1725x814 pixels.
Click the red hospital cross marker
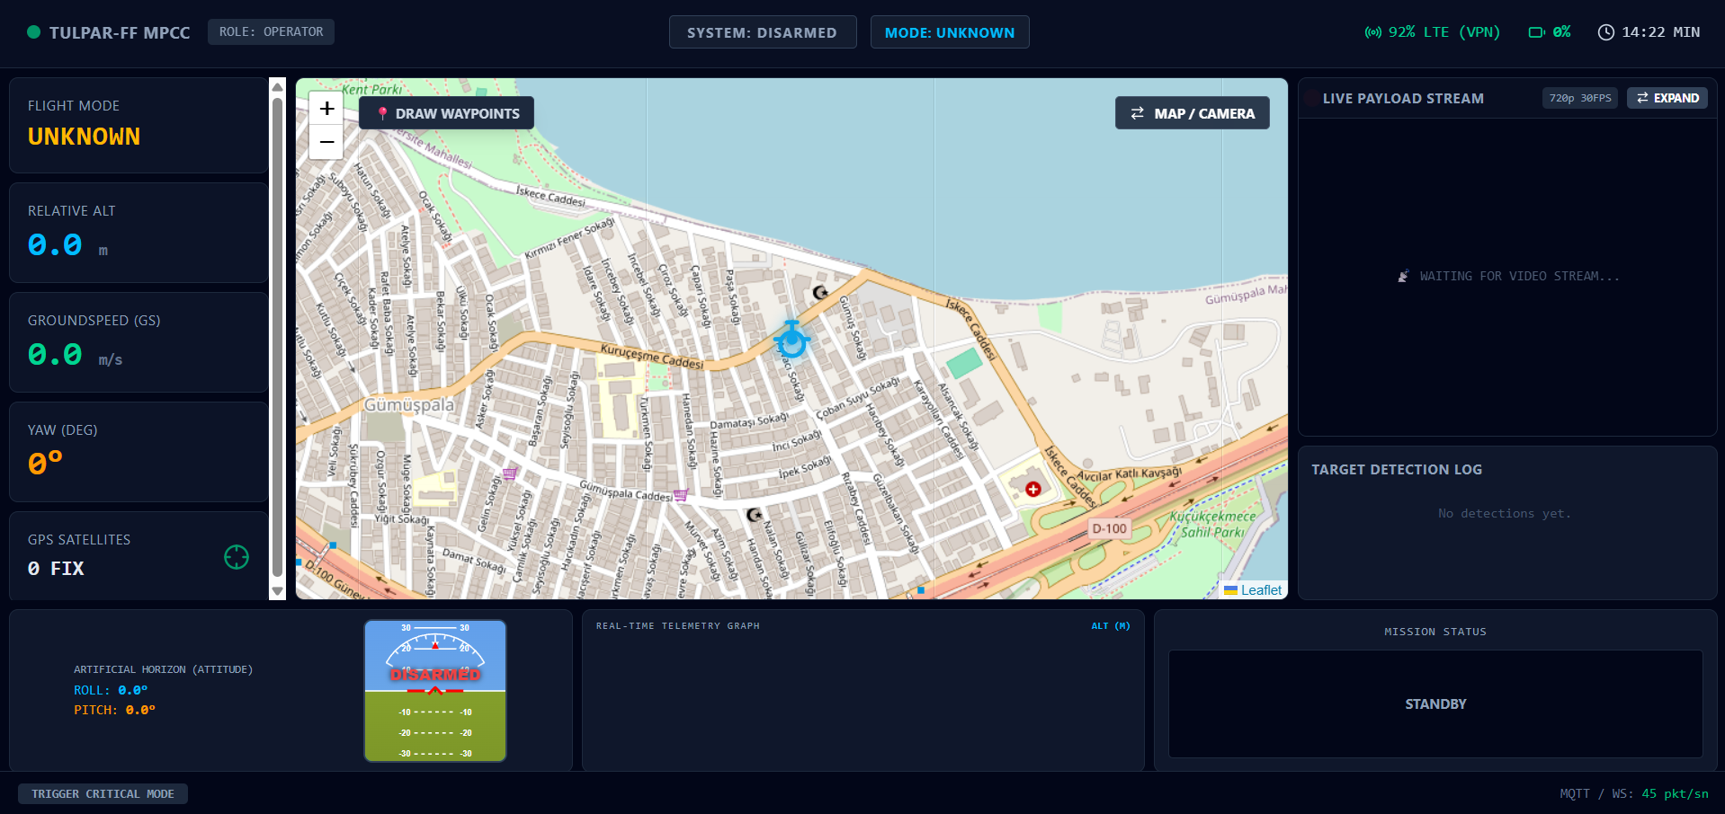point(1033,489)
